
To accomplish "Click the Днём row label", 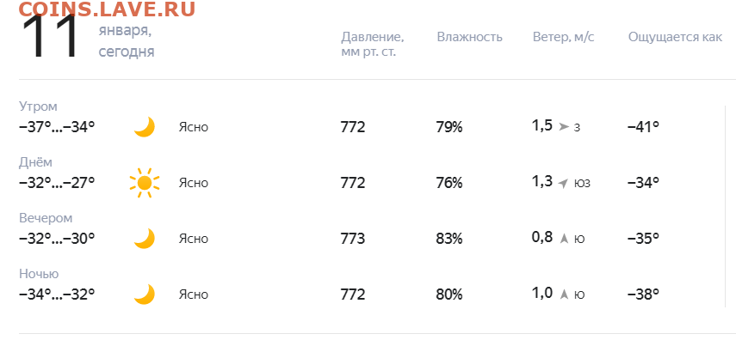I will pos(35,162).
